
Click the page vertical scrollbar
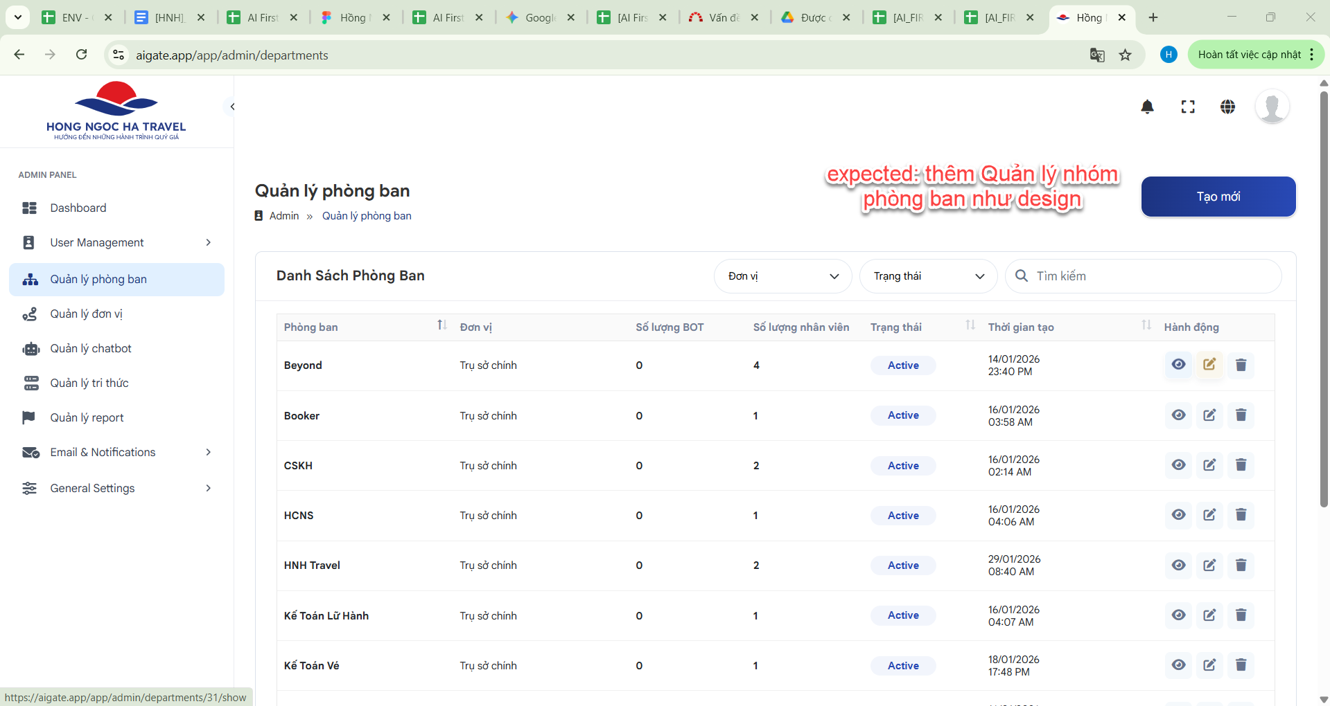[1324, 298]
